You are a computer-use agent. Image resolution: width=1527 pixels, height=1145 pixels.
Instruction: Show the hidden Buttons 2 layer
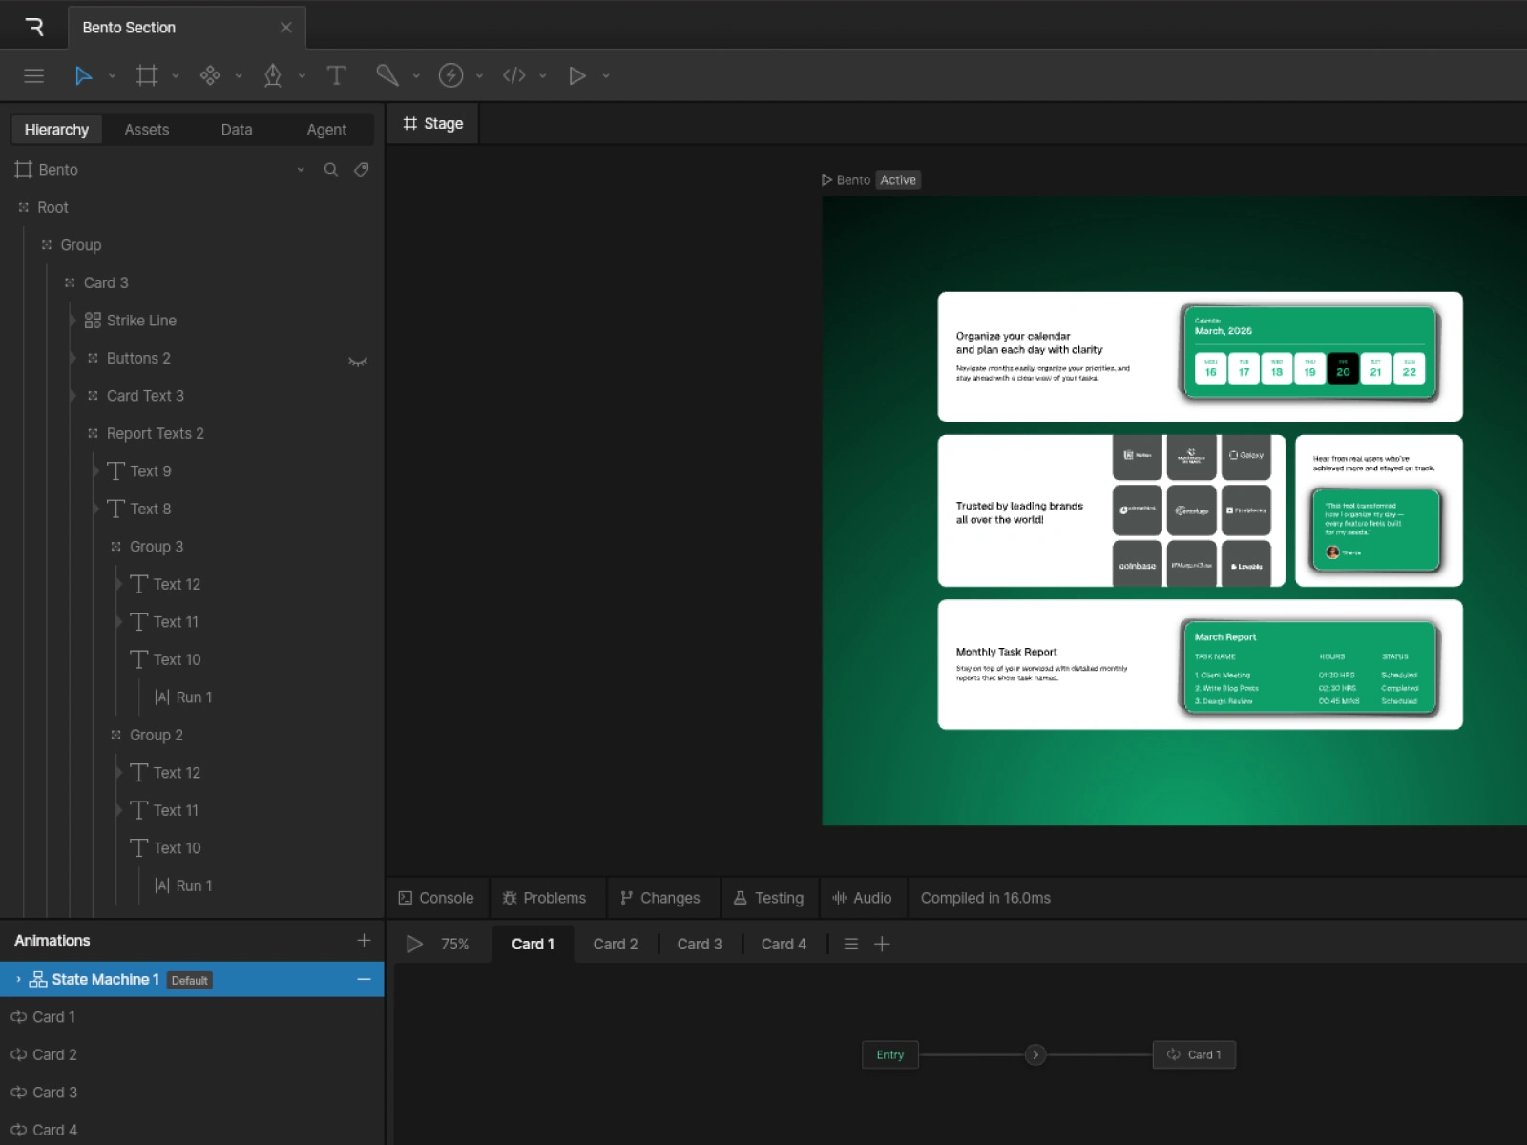pos(358,361)
